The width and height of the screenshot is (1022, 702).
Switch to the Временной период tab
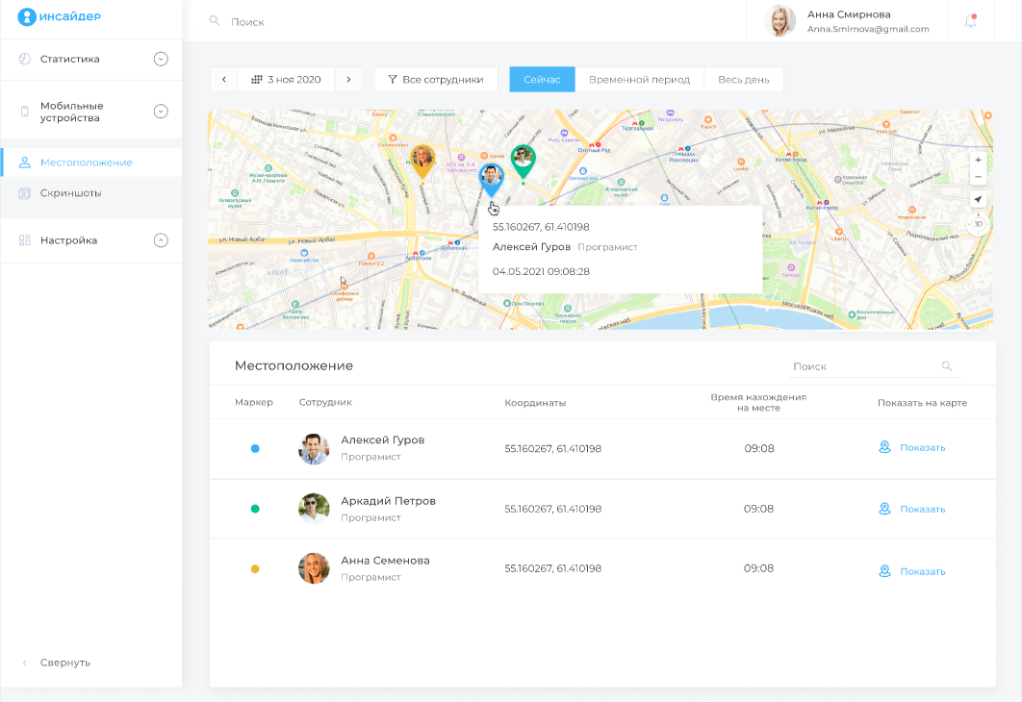click(x=639, y=80)
